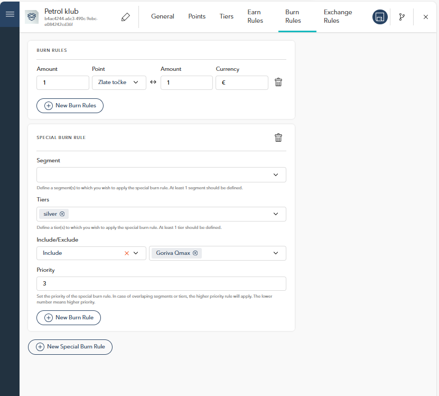Click the Petrol klub title
This screenshot has width=439, height=396.
click(62, 11)
